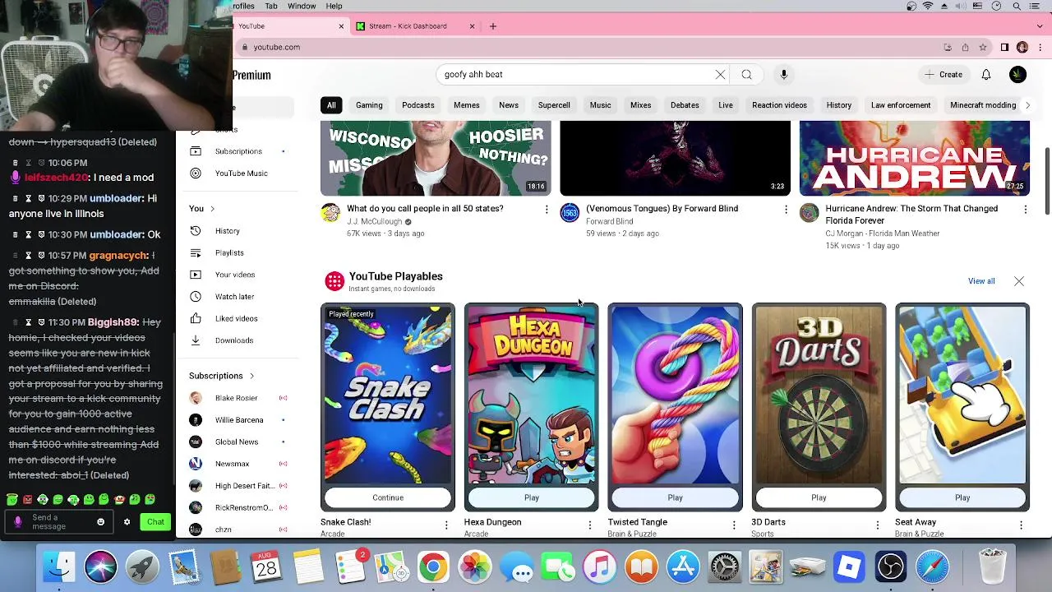The width and height of the screenshot is (1052, 592).
Task: Open Roblox from the Dock
Action: coord(849,567)
